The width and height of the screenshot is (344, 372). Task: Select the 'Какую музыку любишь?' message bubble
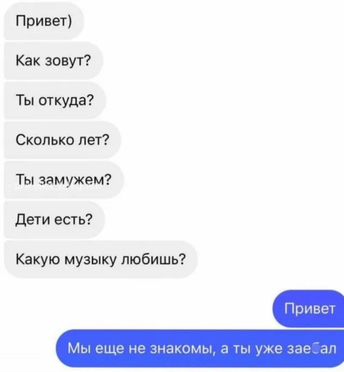pos(101,259)
